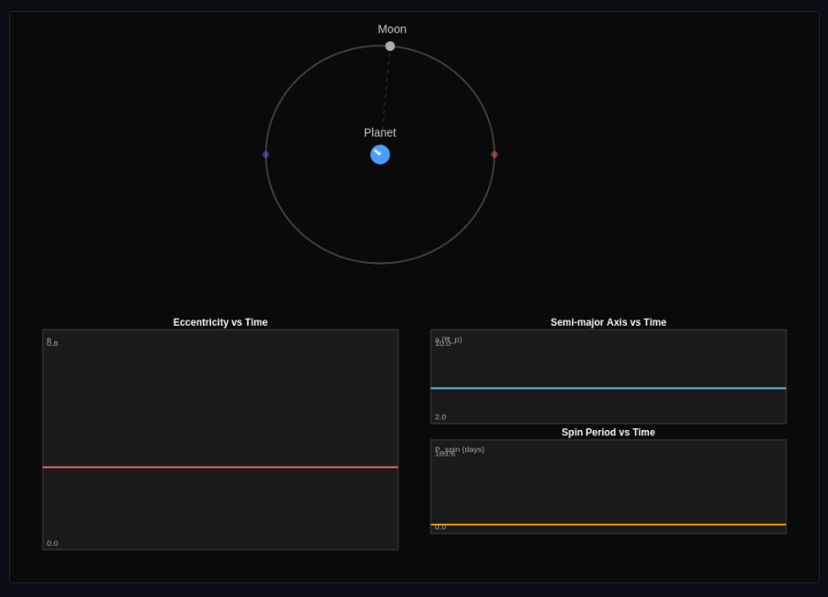
Task: Click the blue semi-major axis line
Action: coord(608,388)
